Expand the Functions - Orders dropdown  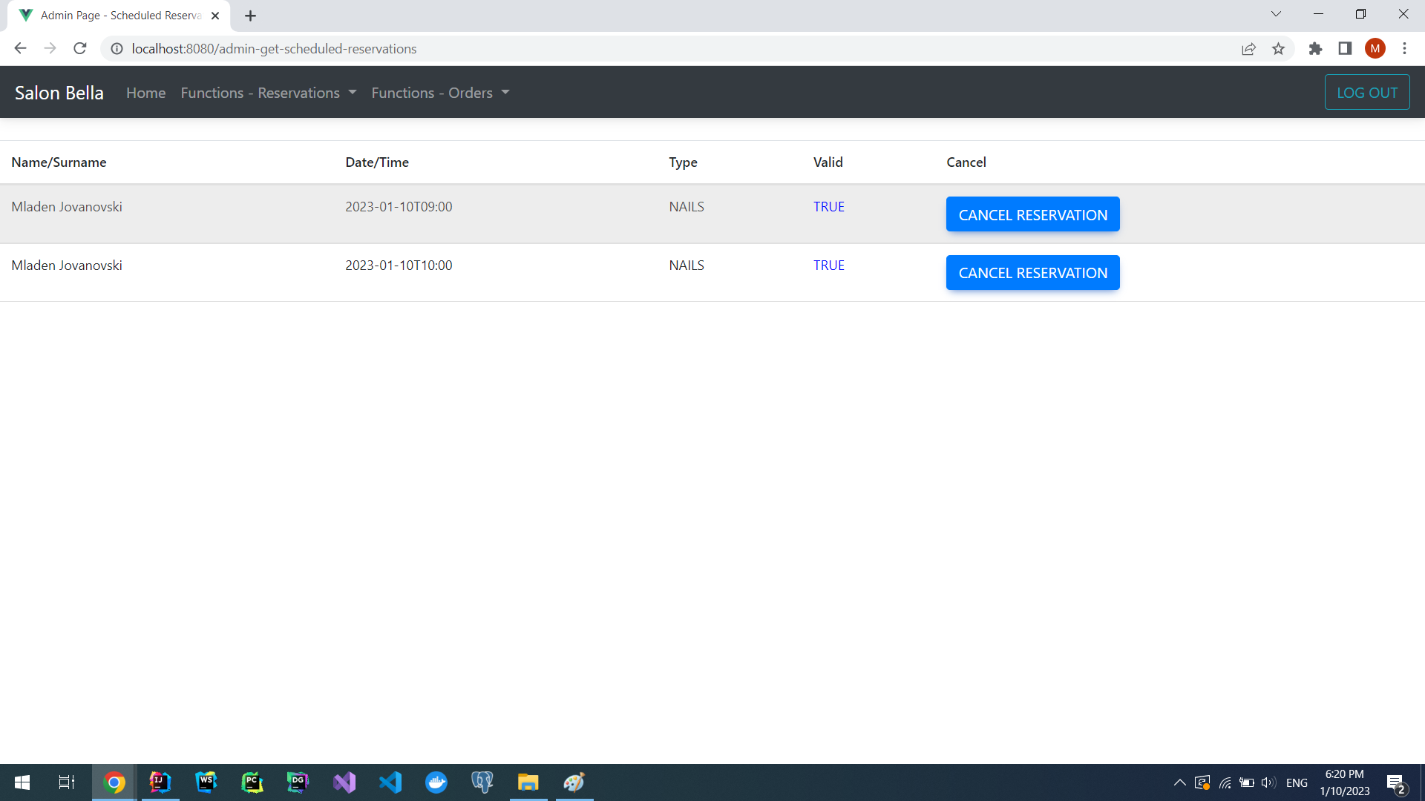point(440,93)
